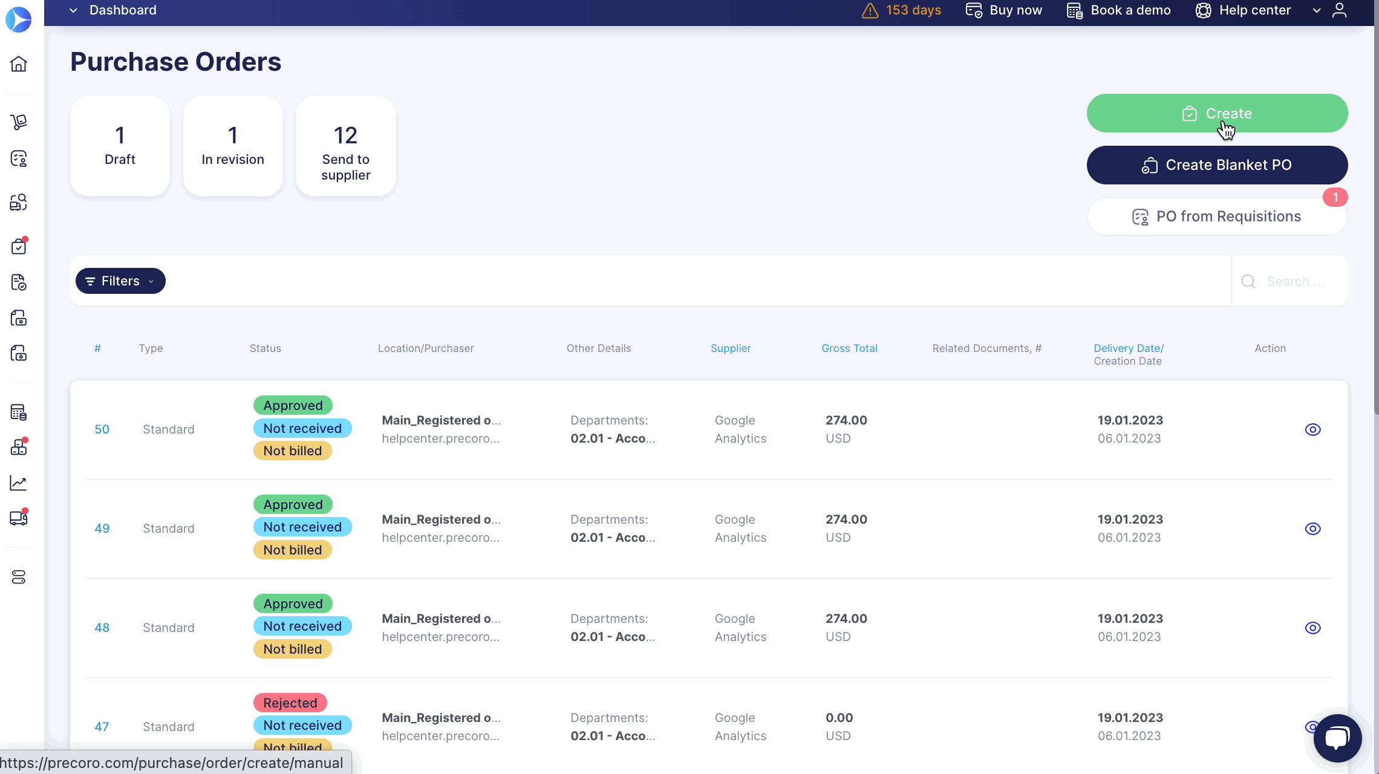The image size is (1379, 774).
Task: Click the Approved badge in row 50
Action: pyautogui.click(x=293, y=405)
